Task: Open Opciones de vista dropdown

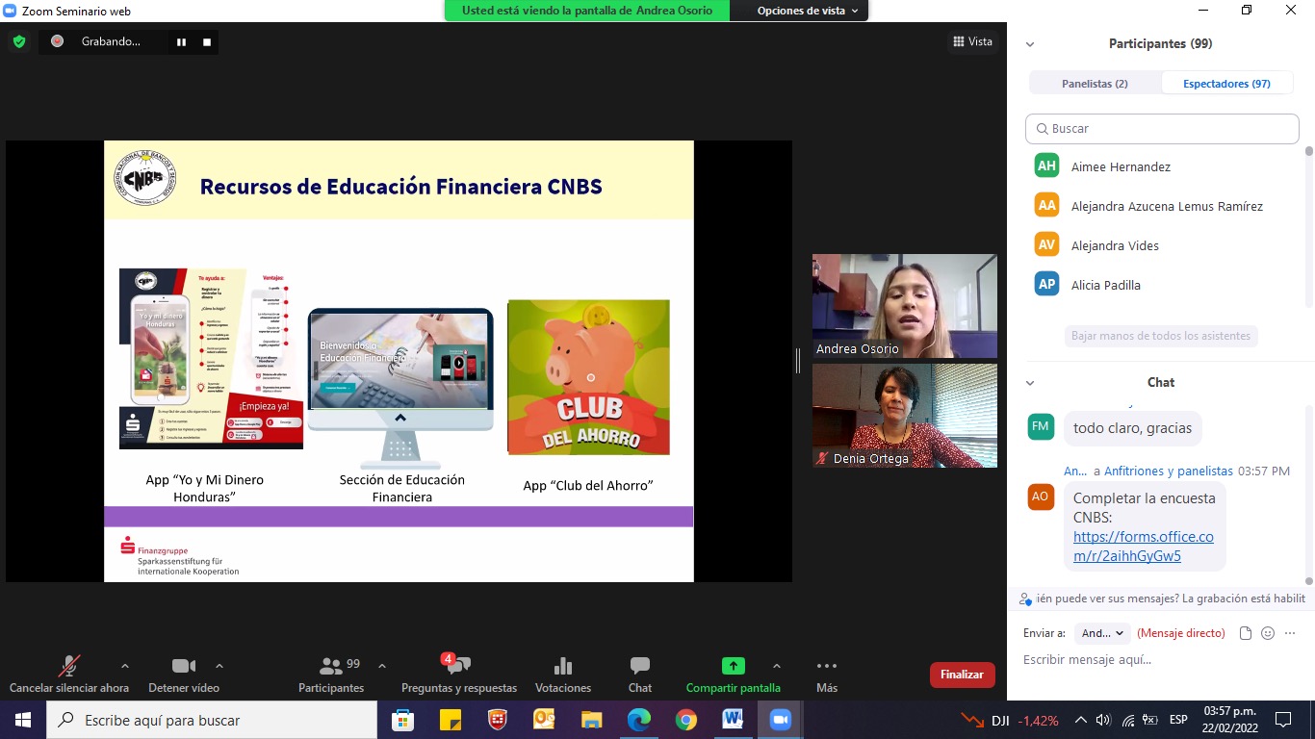Action: pyautogui.click(x=808, y=11)
